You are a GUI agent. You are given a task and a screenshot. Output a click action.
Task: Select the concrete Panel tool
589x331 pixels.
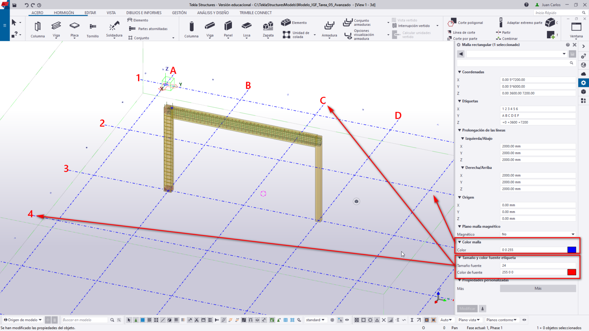click(x=228, y=29)
